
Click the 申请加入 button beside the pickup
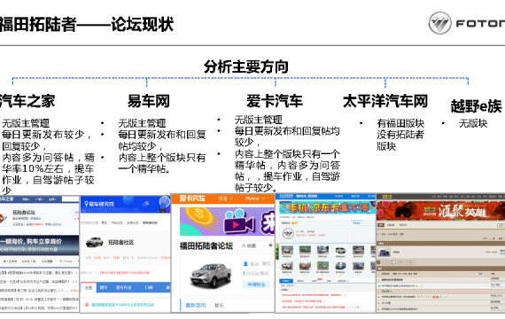[x=256, y=284]
